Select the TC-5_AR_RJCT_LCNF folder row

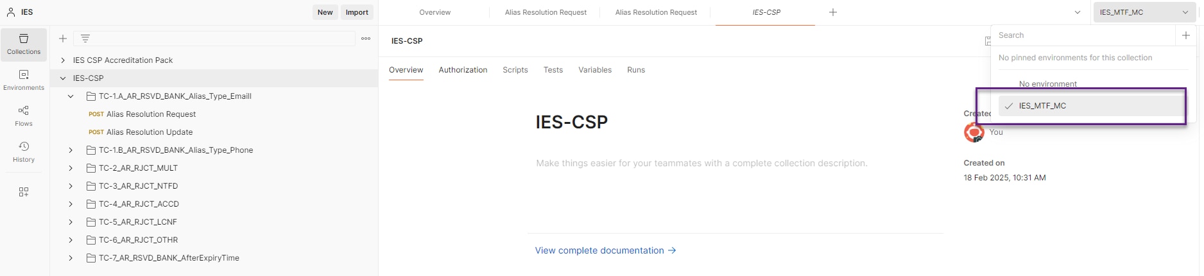(x=214, y=222)
